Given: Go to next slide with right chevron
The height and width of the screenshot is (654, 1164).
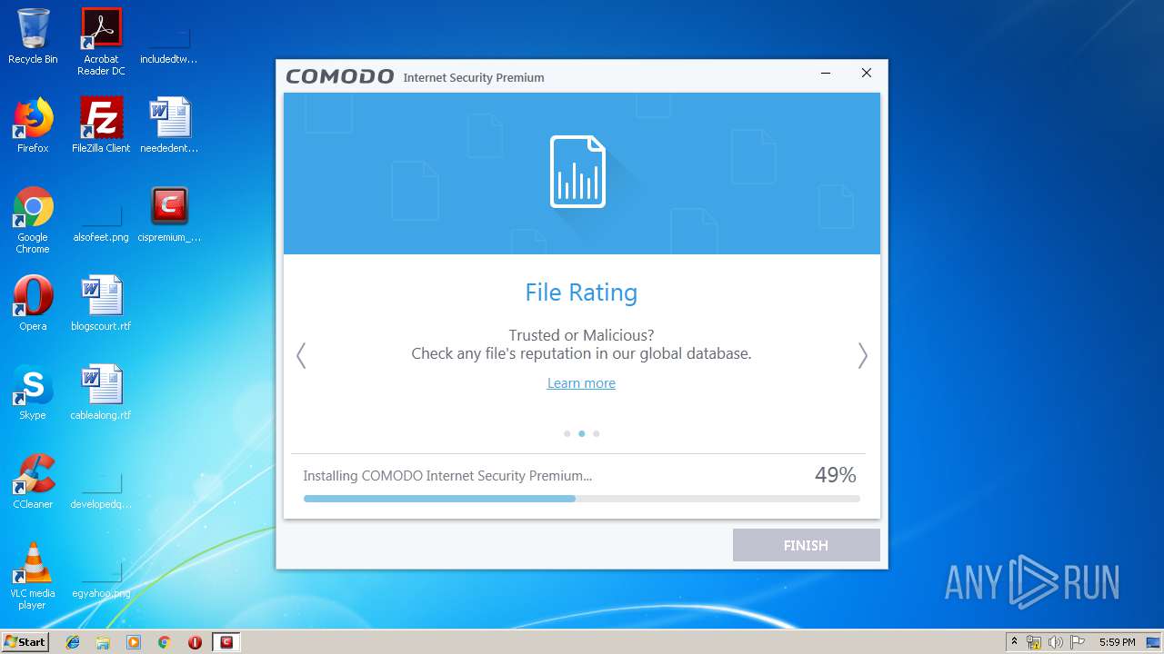Looking at the screenshot, I should [x=863, y=355].
